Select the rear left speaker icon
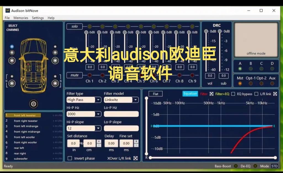 pos(12,83)
